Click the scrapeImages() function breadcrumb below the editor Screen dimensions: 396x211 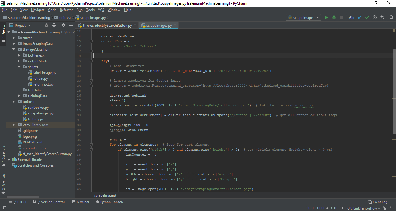click(106, 195)
